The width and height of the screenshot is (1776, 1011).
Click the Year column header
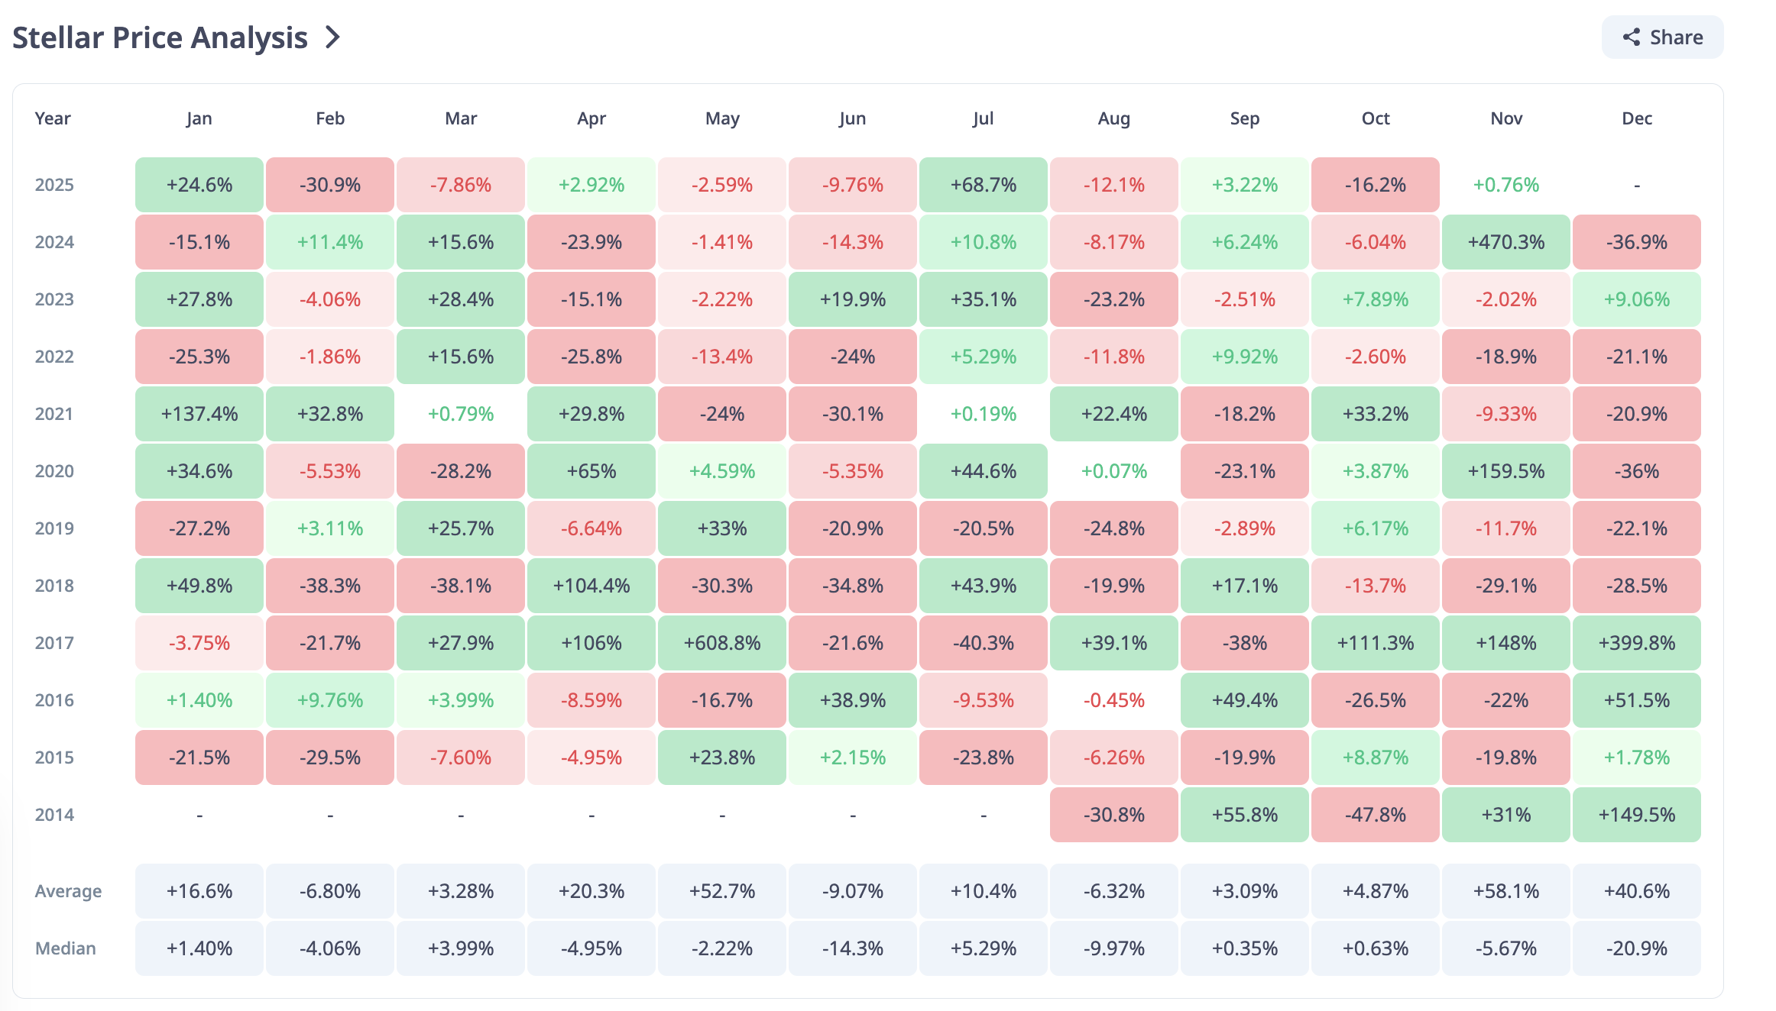tap(52, 118)
